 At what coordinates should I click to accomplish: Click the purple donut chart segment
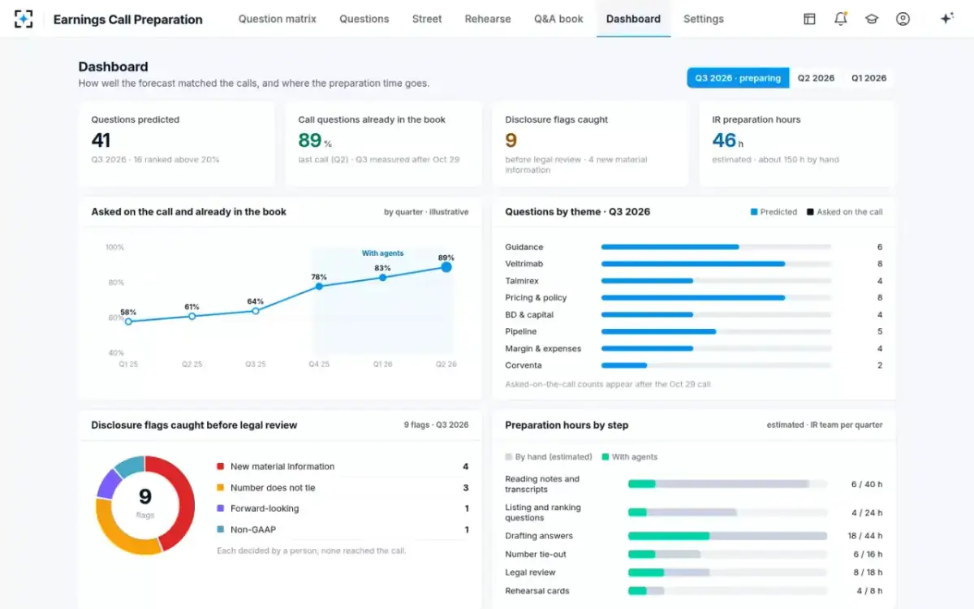tap(107, 484)
